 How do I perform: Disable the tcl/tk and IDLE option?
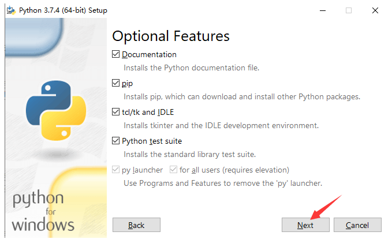116,112
